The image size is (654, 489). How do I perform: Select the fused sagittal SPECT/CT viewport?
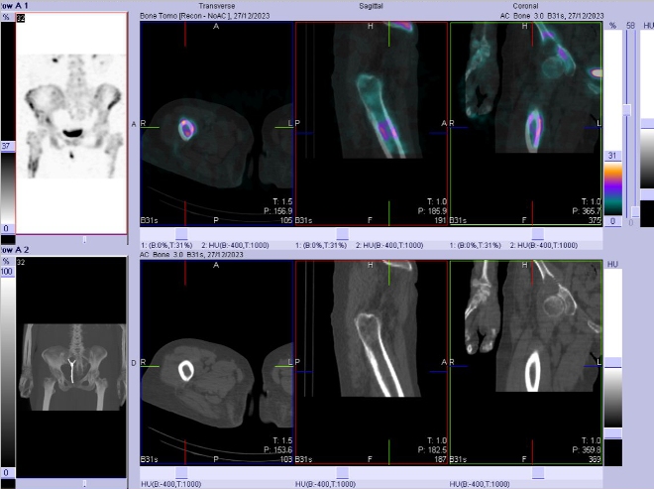pos(372,124)
